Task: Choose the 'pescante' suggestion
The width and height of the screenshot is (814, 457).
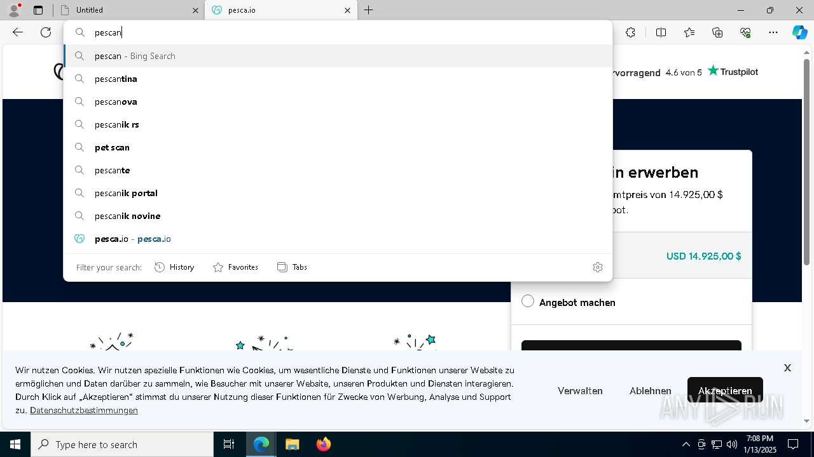Action: pyautogui.click(x=338, y=170)
